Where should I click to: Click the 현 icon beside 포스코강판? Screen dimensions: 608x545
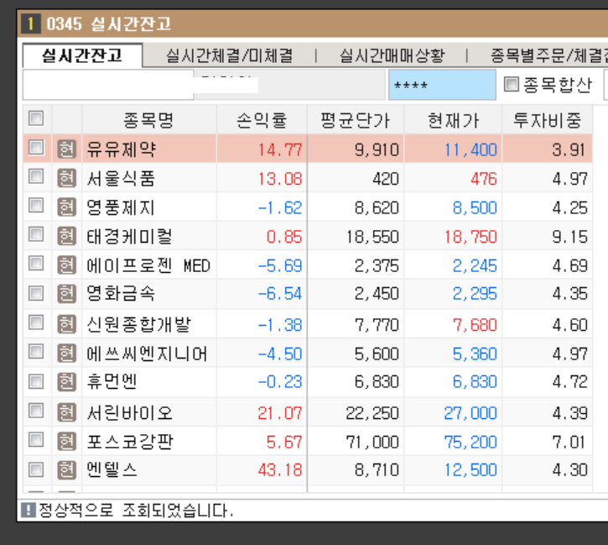coord(67,442)
